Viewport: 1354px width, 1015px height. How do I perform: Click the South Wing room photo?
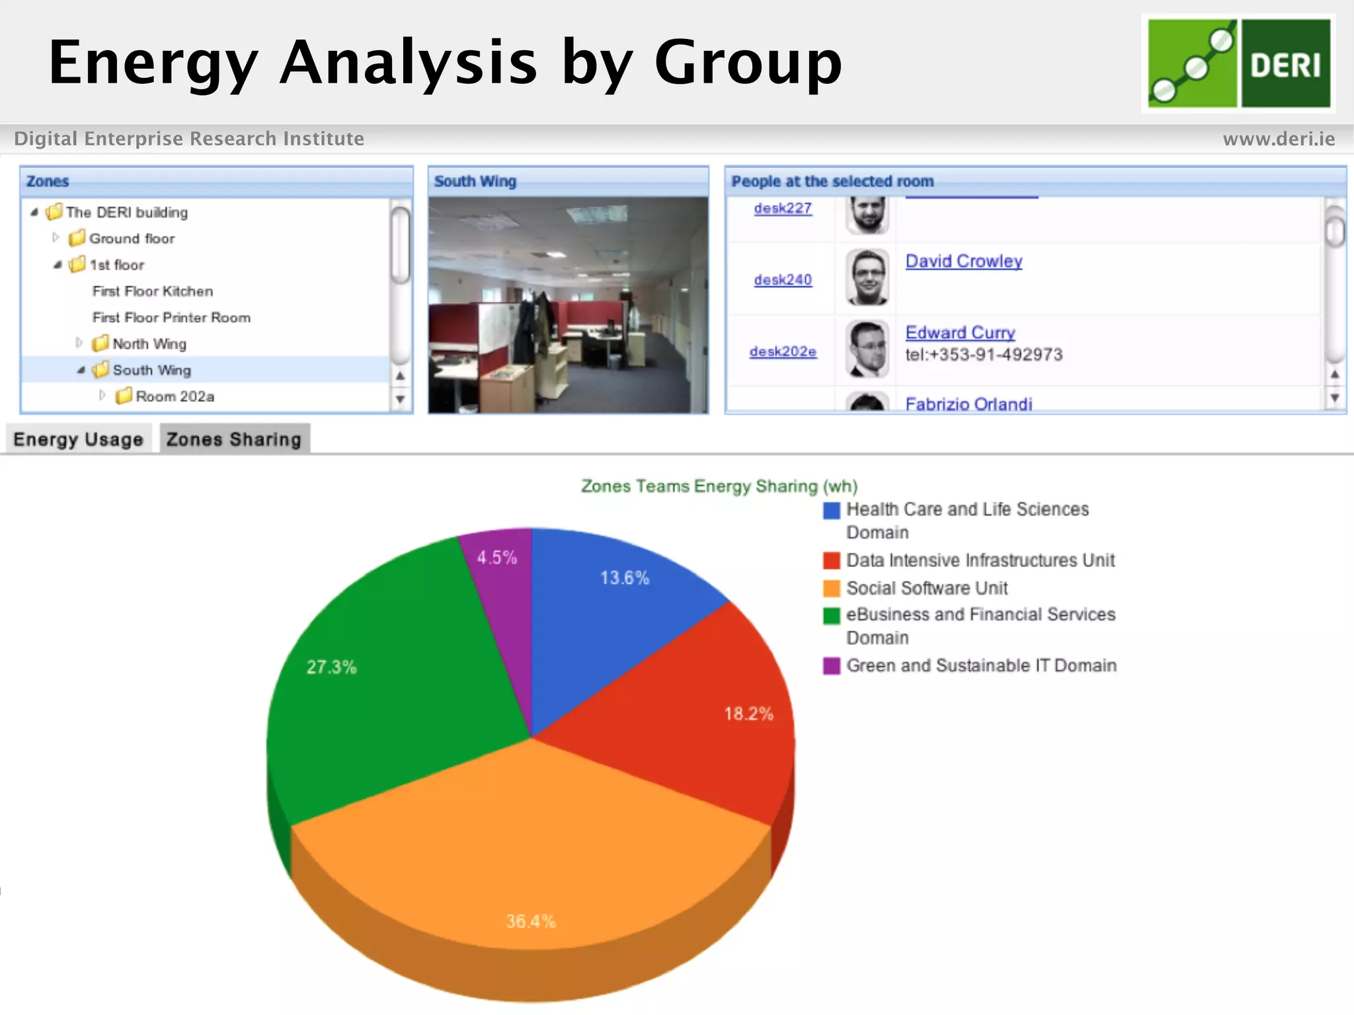point(568,305)
